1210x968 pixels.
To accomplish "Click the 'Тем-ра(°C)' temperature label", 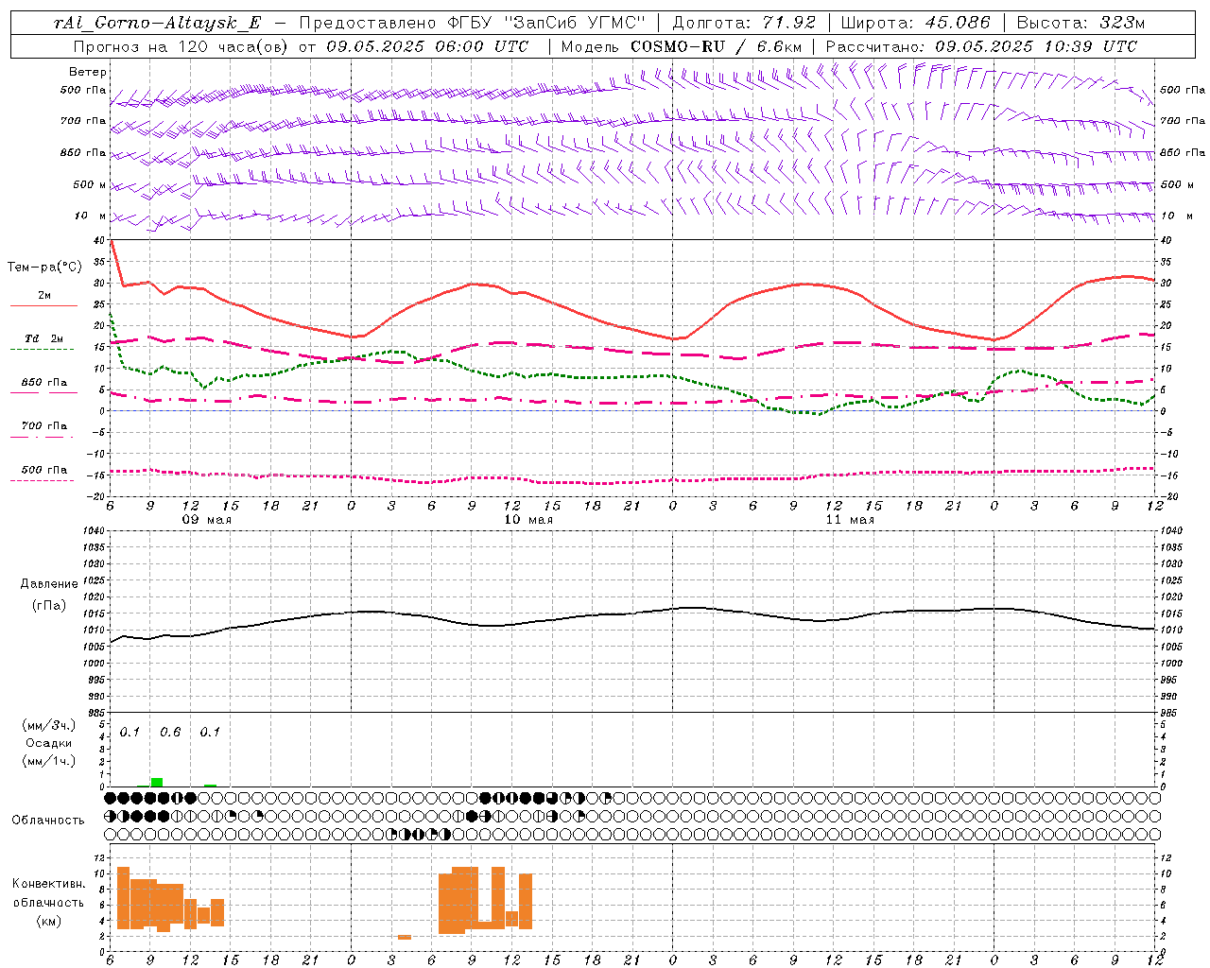I will pyautogui.click(x=44, y=268).
